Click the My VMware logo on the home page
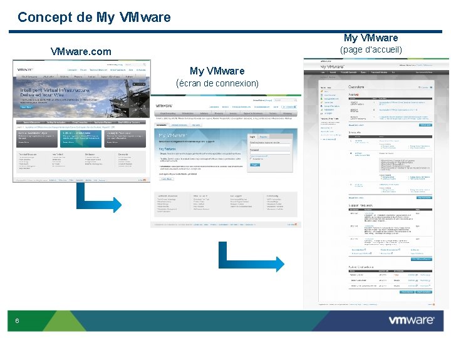451x338 pixels. 333,66
